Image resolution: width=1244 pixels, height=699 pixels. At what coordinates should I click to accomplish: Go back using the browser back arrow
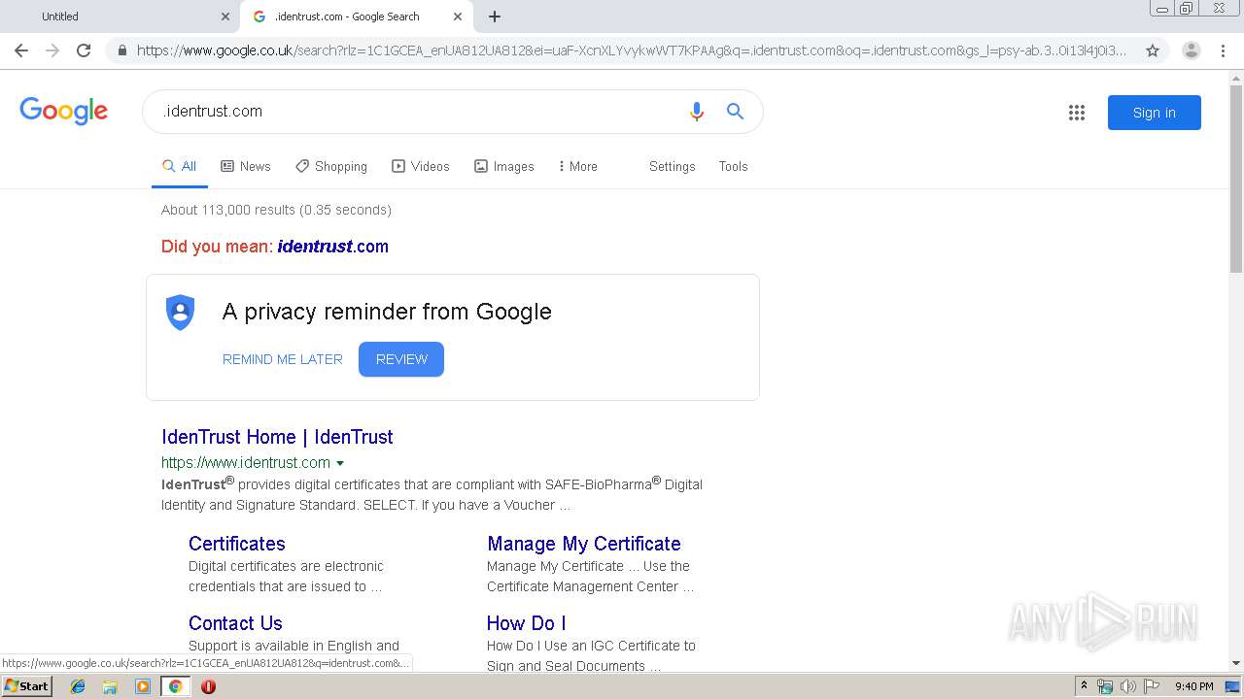(21, 50)
